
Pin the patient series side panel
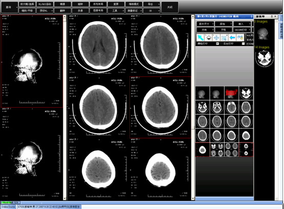coord(272,16)
